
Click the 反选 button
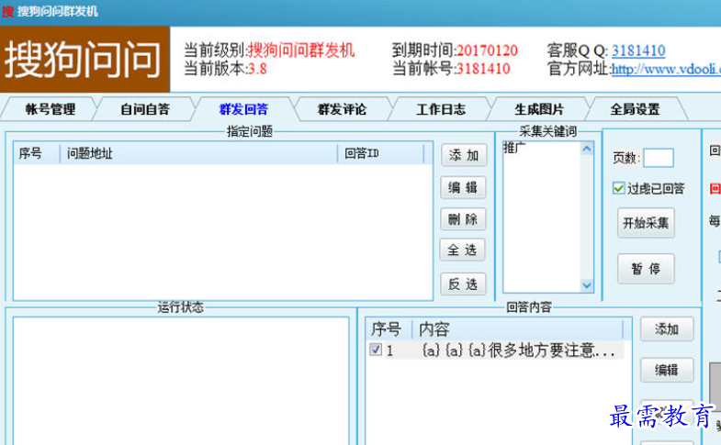pyautogui.click(x=463, y=284)
